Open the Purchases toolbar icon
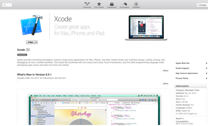Image resolution: width=208 pixels, height=126 pixels. pos(124,4)
